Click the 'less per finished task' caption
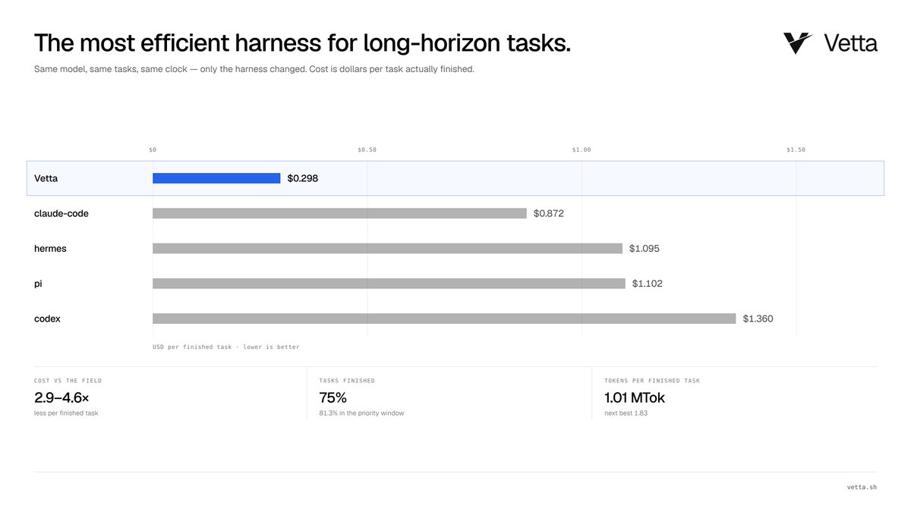 [x=66, y=413]
